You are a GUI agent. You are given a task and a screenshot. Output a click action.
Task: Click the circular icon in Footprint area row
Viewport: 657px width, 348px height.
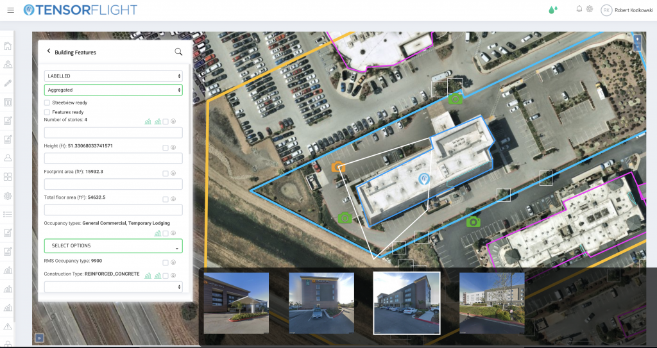(173, 174)
